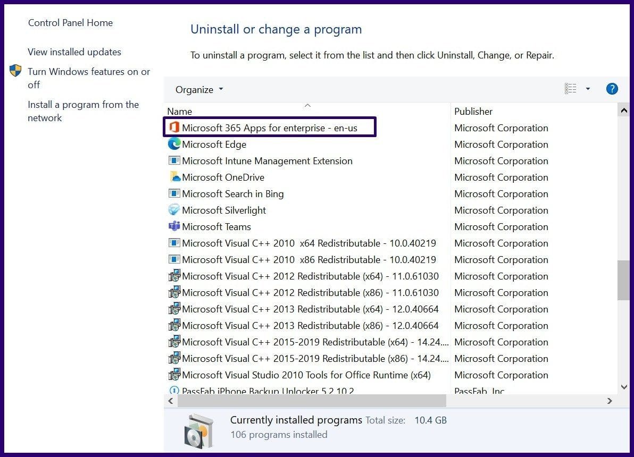
Task: Click the Visual C++ 2013 (x86) icon
Action: 174,325
